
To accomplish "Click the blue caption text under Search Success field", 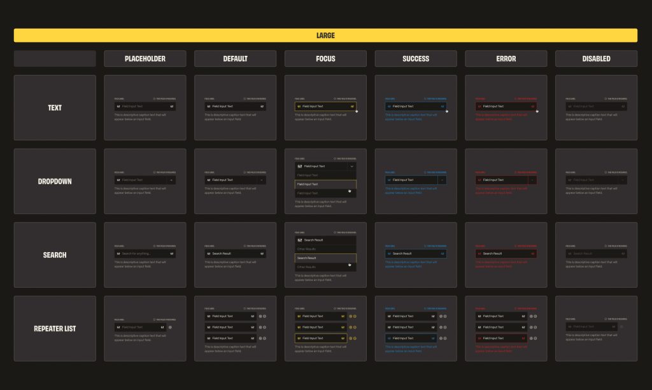I will pyautogui.click(x=411, y=264).
